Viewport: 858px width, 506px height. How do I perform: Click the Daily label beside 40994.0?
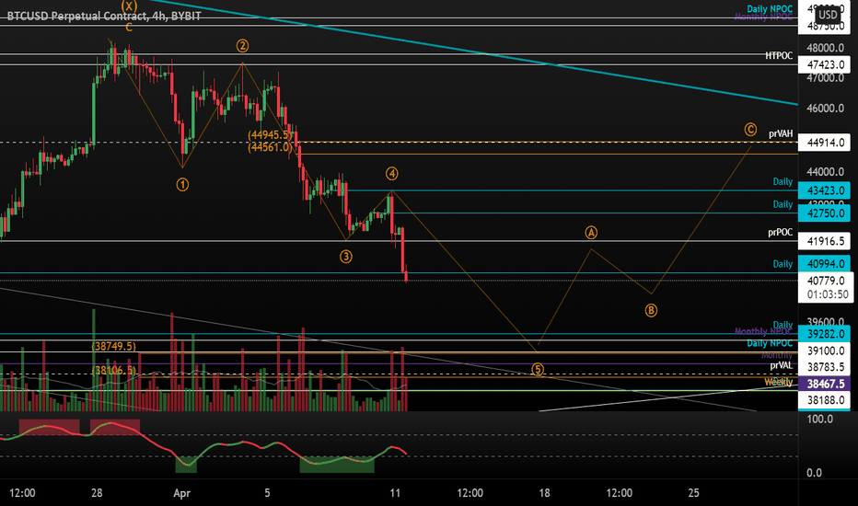783,264
